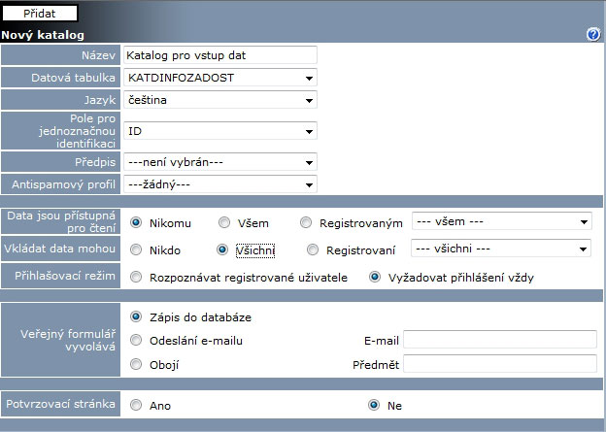The width and height of the screenshot is (606, 432).
Task: Select the Nikomu radio button
Action: pyautogui.click(x=136, y=223)
